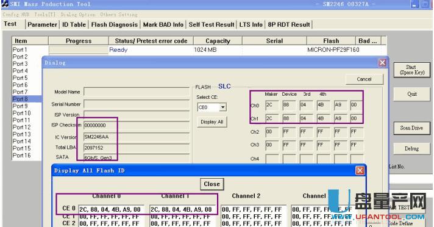Click the Model Name field
Screen dimensions: 434x227
pyautogui.click(x=137, y=92)
